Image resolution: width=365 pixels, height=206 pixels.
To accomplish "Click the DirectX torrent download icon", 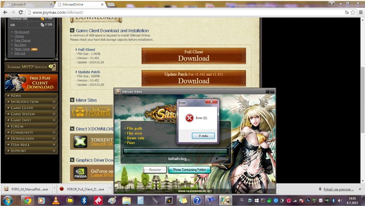I will [80, 142].
